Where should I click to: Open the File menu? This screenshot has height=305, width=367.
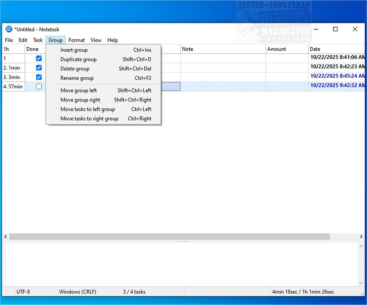[x=9, y=40]
